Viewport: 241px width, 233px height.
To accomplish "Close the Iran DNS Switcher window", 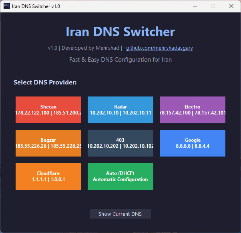I will (231, 6).
